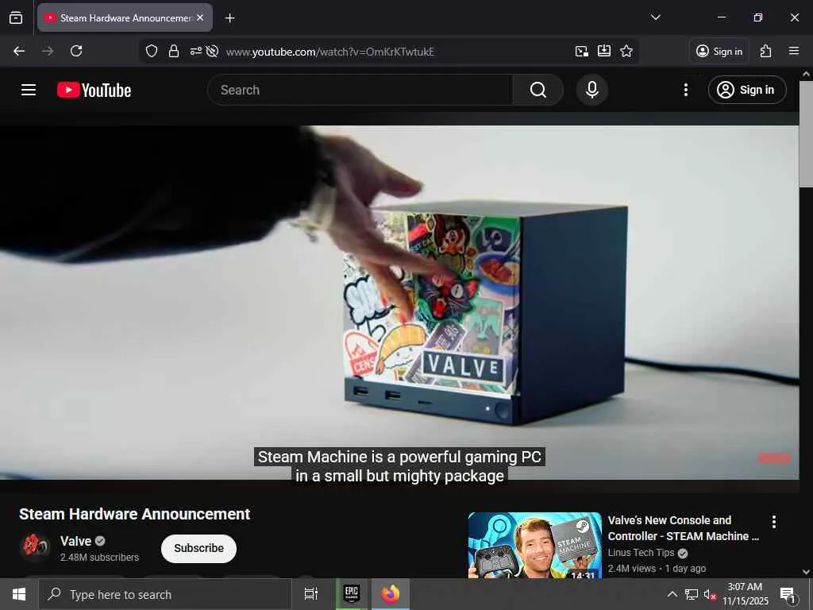Click the Firefox taskbar icon
The image size is (813, 610).
pos(391,594)
